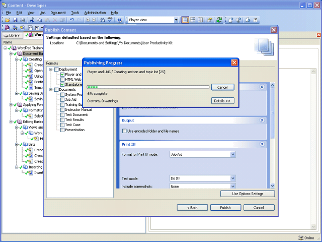Click the Publish button

point(226,208)
